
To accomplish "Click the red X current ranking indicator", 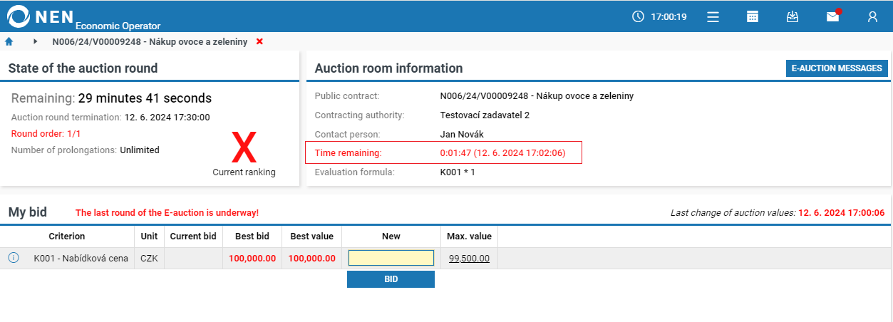I will (244, 149).
